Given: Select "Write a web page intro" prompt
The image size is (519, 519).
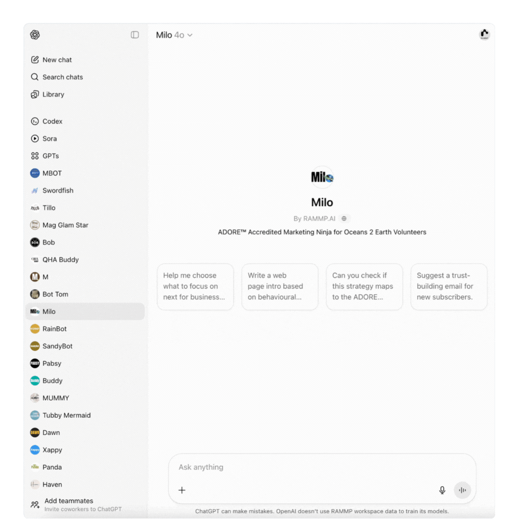Looking at the screenshot, I should [x=280, y=286].
